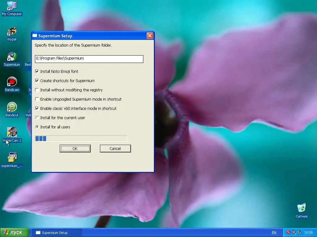Screen dimensions: 317x237
Task: Click the safely remove hardware tray icon
Action: [299, 232]
